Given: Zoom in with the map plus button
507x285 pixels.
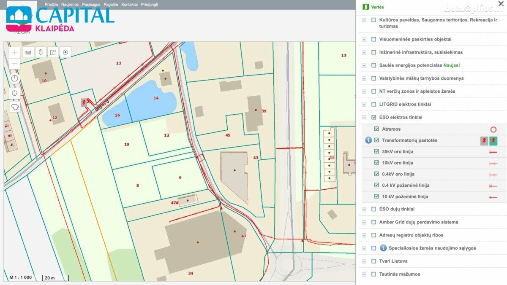Looking at the screenshot, I should 15,53.
